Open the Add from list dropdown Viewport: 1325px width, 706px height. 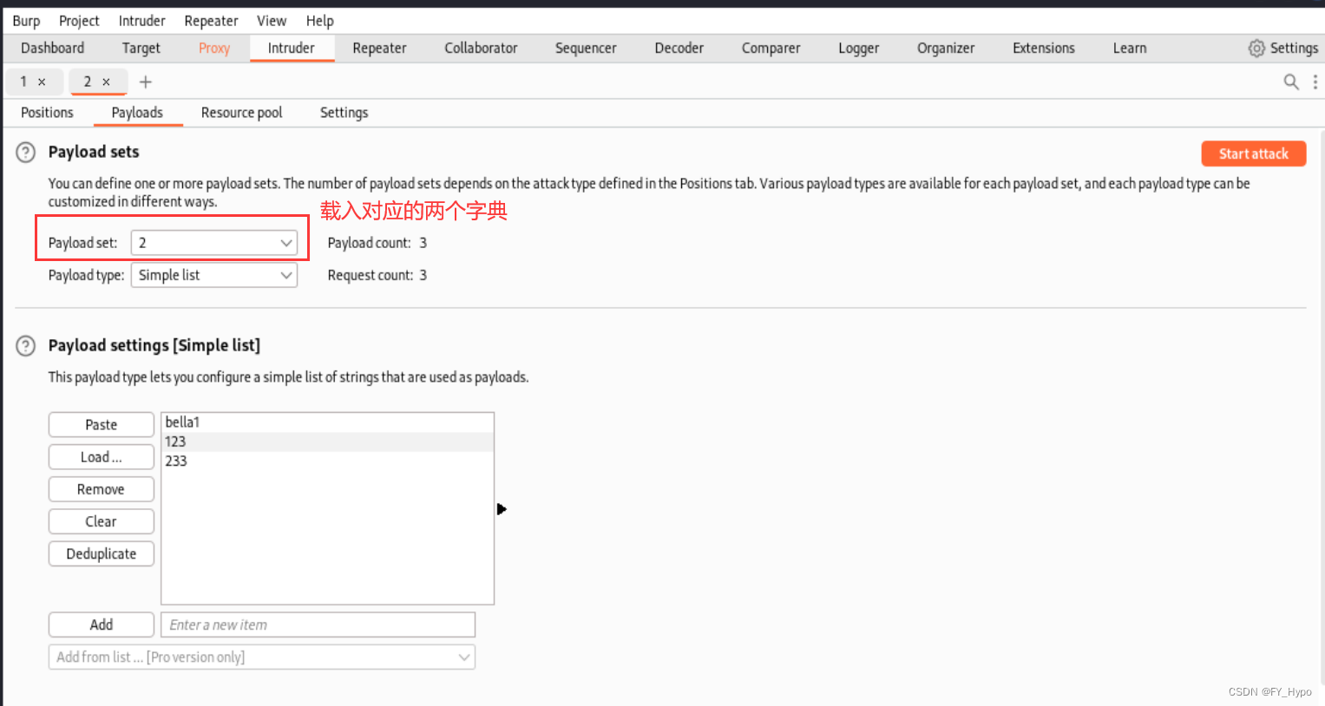261,657
